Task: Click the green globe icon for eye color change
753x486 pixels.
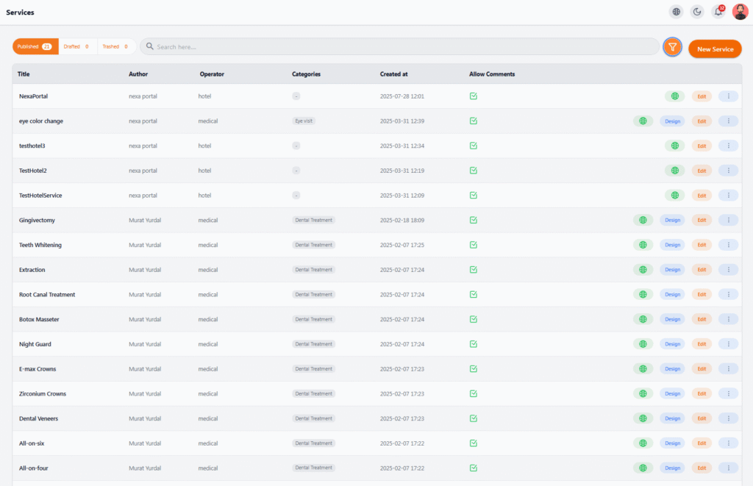Action: 643,121
